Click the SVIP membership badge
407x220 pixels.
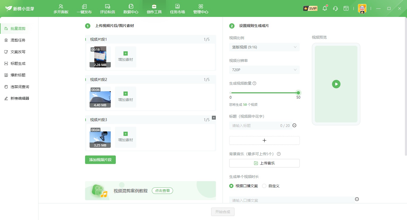point(310,8)
